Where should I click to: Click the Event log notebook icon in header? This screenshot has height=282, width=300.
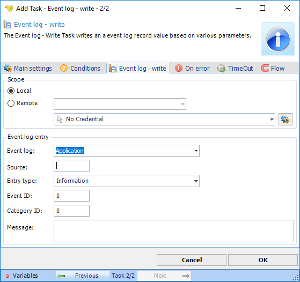[8, 25]
